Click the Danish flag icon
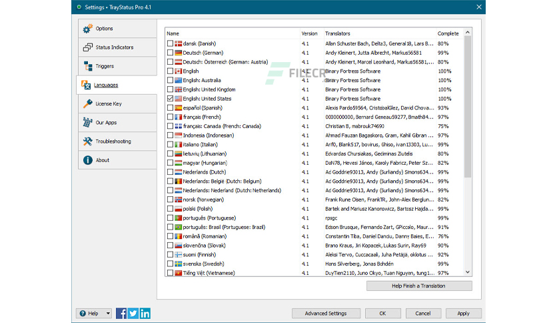This screenshot has height=323, width=557. pyautogui.click(x=179, y=43)
